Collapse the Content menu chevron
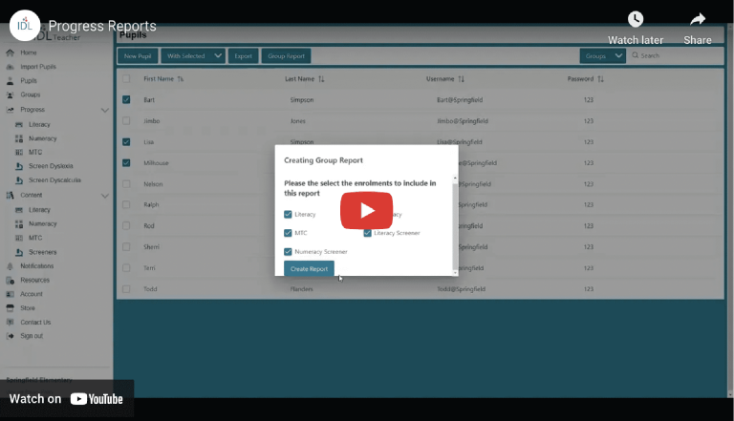 (105, 196)
